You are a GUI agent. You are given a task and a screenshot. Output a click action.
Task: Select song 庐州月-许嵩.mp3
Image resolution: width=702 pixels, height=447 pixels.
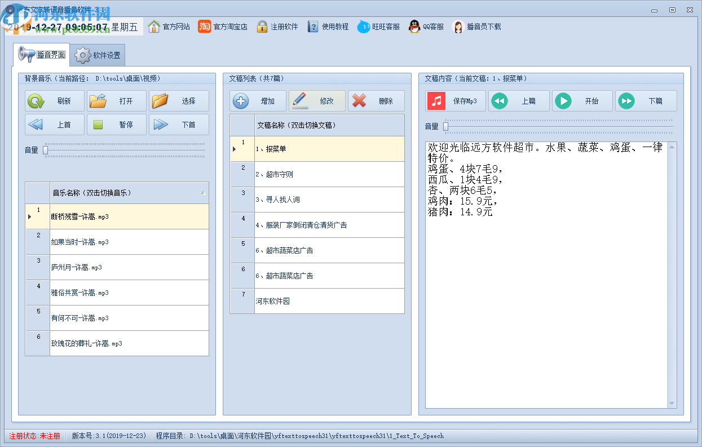[x=129, y=267]
